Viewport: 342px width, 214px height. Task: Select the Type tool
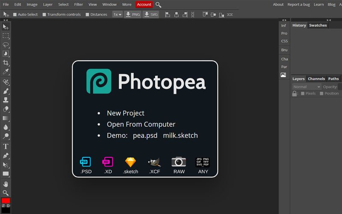[6, 146]
